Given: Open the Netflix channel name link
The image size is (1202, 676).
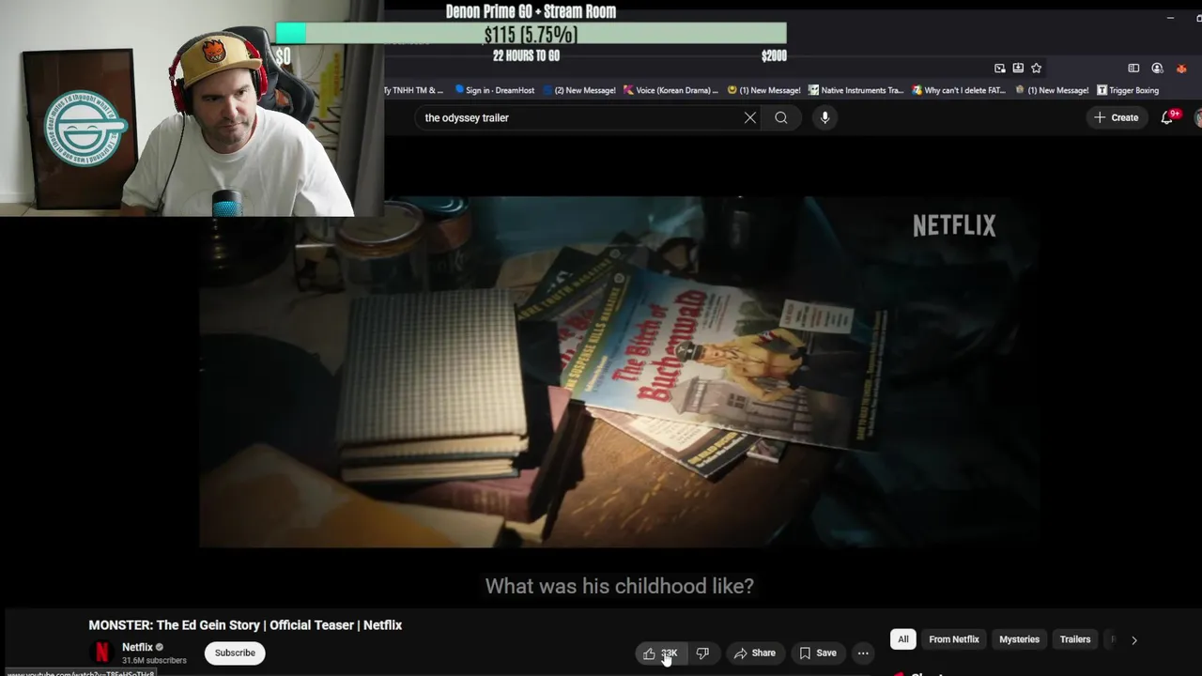Looking at the screenshot, I should 137,647.
